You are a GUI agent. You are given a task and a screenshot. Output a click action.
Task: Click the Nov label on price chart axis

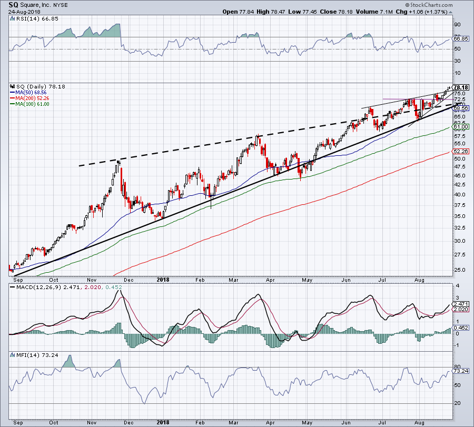coord(92,280)
